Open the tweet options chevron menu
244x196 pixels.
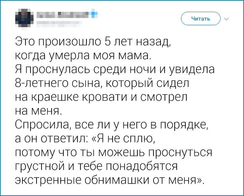(226, 19)
